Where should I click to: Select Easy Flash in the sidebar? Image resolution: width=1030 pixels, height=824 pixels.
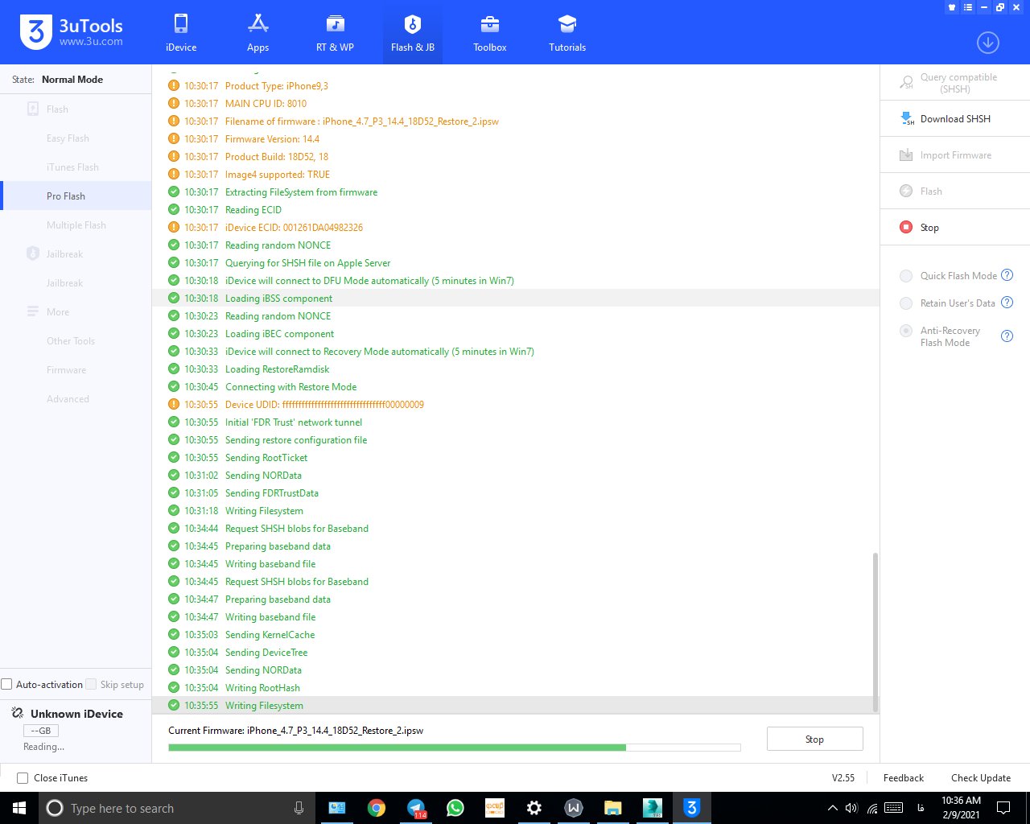[68, 138]
